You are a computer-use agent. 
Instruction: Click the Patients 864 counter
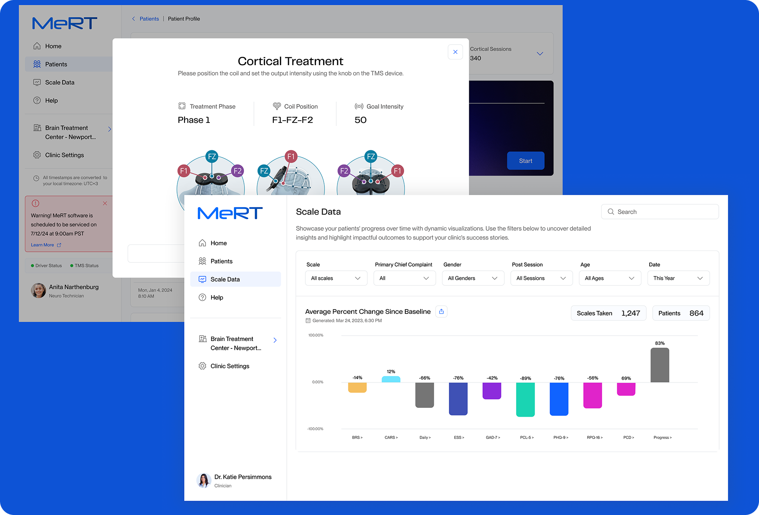pos(681,313)
